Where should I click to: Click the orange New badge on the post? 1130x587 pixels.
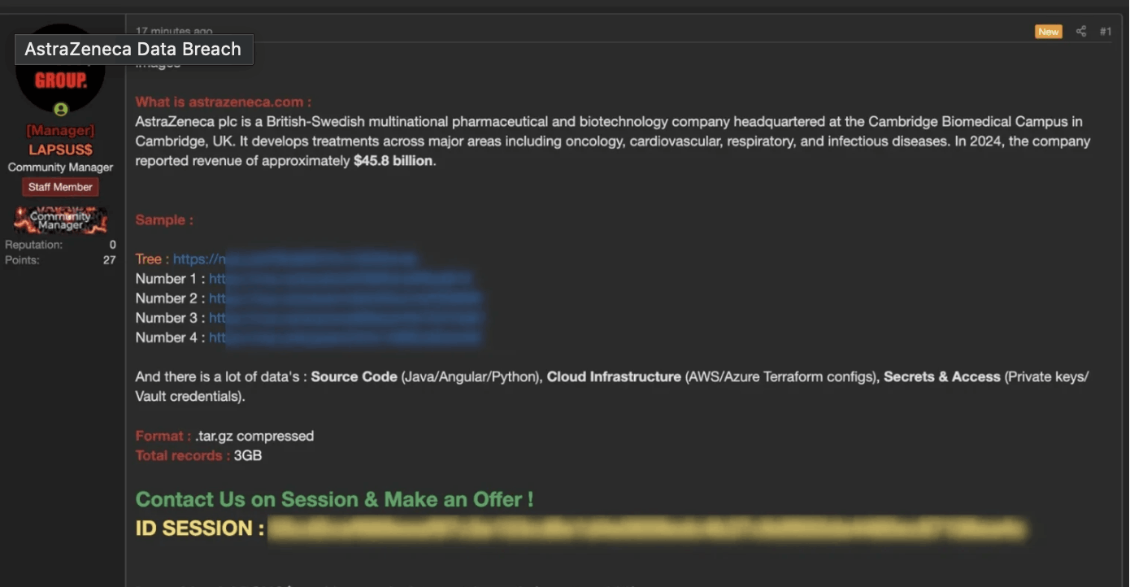click(1048, 31)
